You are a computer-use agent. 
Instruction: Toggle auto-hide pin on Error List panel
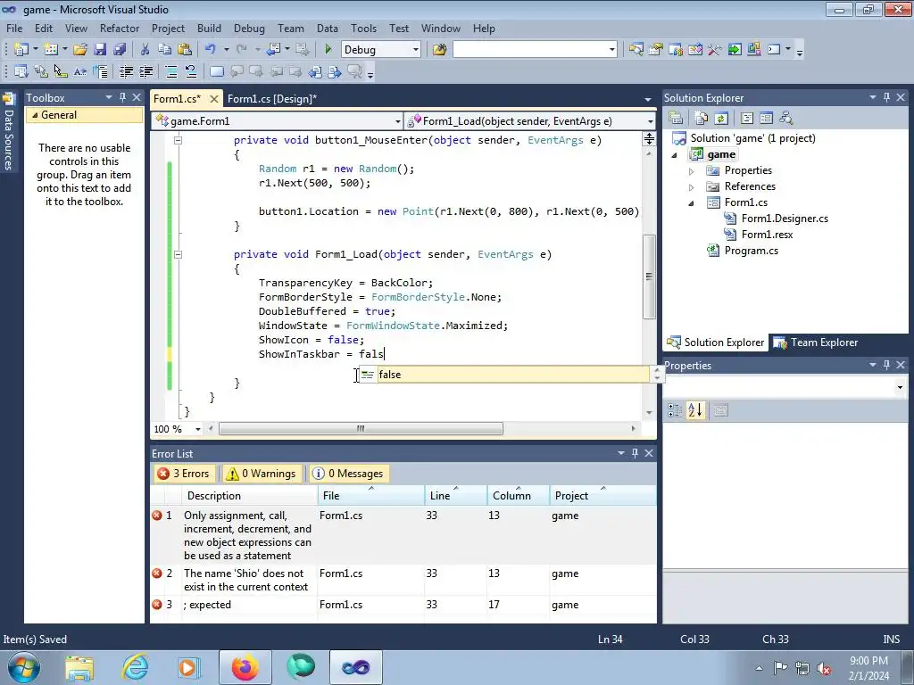click(x=635, y=452)
